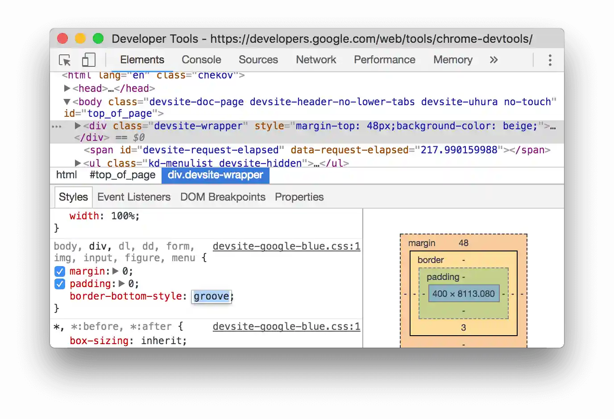The image size is (614, 419).
Task: Switch to the Console tab
Action: coord(201,60)
